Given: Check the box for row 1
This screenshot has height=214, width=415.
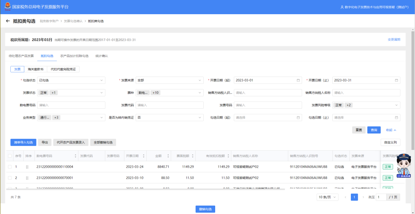Looking at the screenshot, I should coord(10,167).
